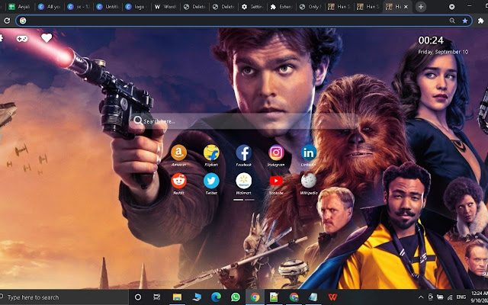
Task: Click the Friday, September 10 date text
Action: pyautogui.click(x=443, y=52)
